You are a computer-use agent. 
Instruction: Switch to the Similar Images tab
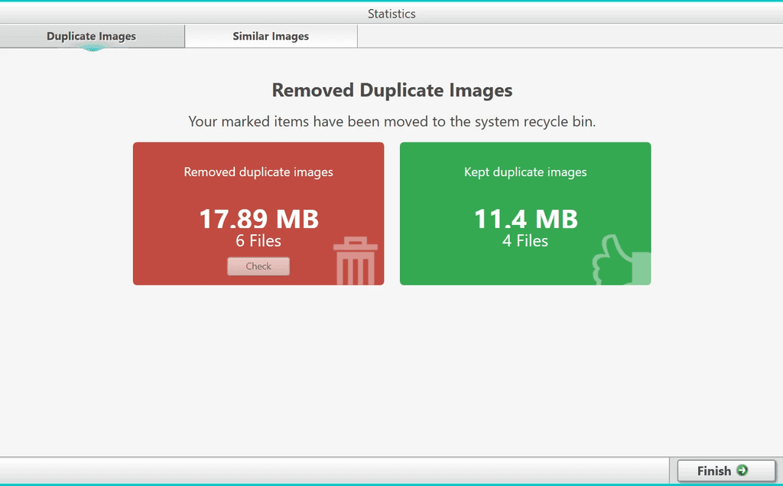pos(270,35)
